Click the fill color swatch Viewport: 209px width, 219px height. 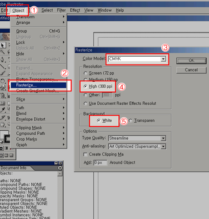tap(4, 134)
